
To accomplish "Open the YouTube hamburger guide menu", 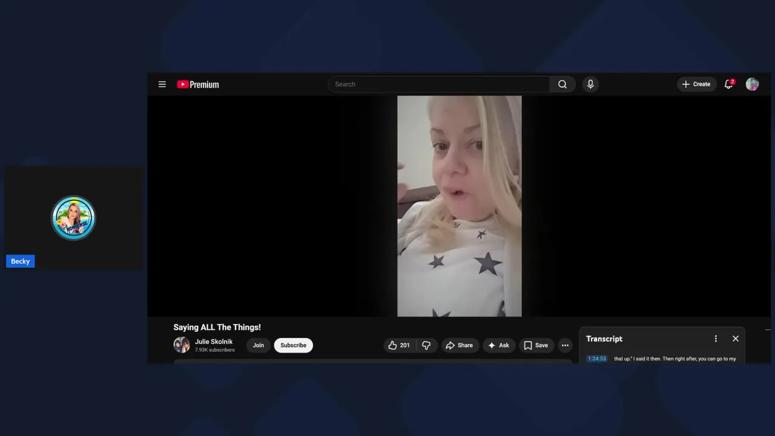I will coord(162,84).
